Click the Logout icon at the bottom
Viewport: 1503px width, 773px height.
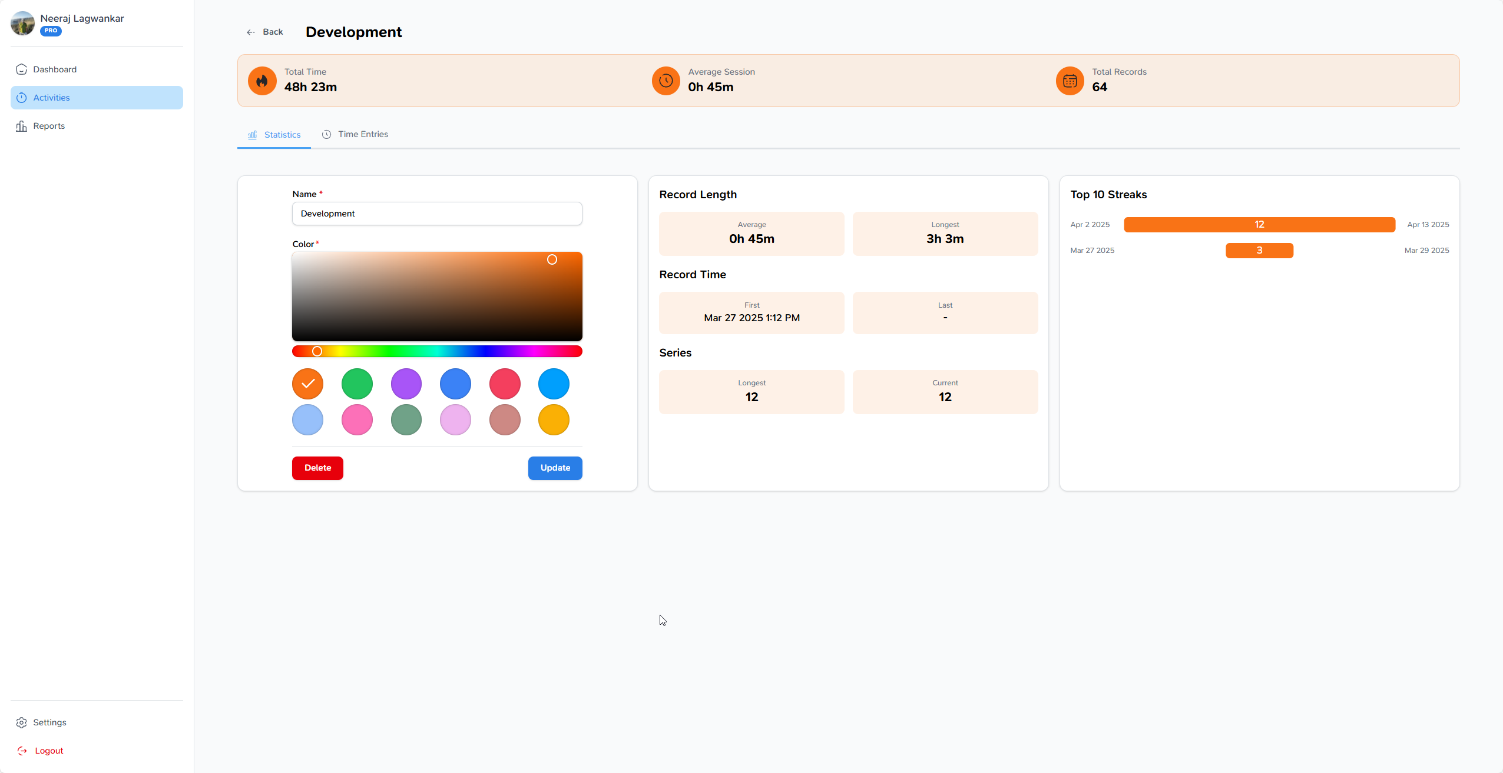22,751
